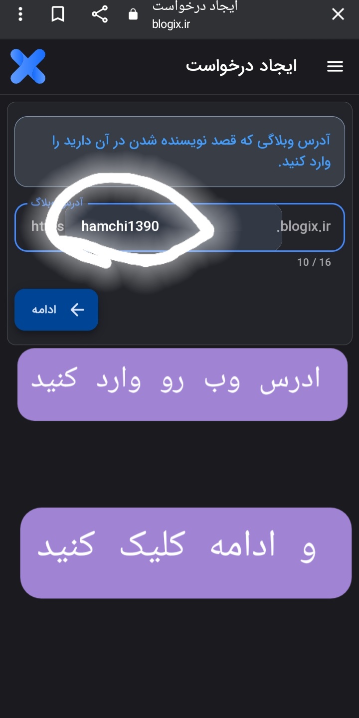Click the .blogix.ir suffix in the field
Viewport: 359px width, 718px height.
[x=304, y=226]
